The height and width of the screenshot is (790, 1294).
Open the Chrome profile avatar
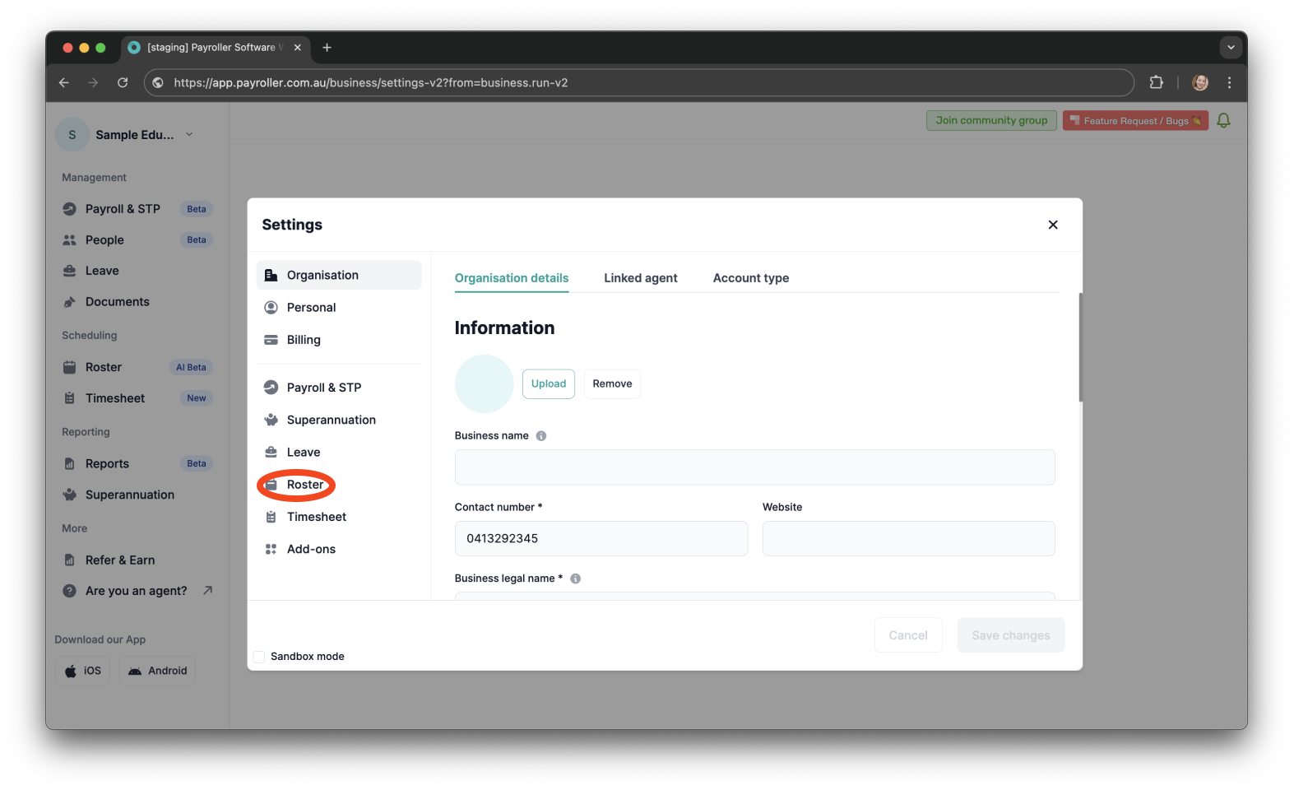(1200, 82)
